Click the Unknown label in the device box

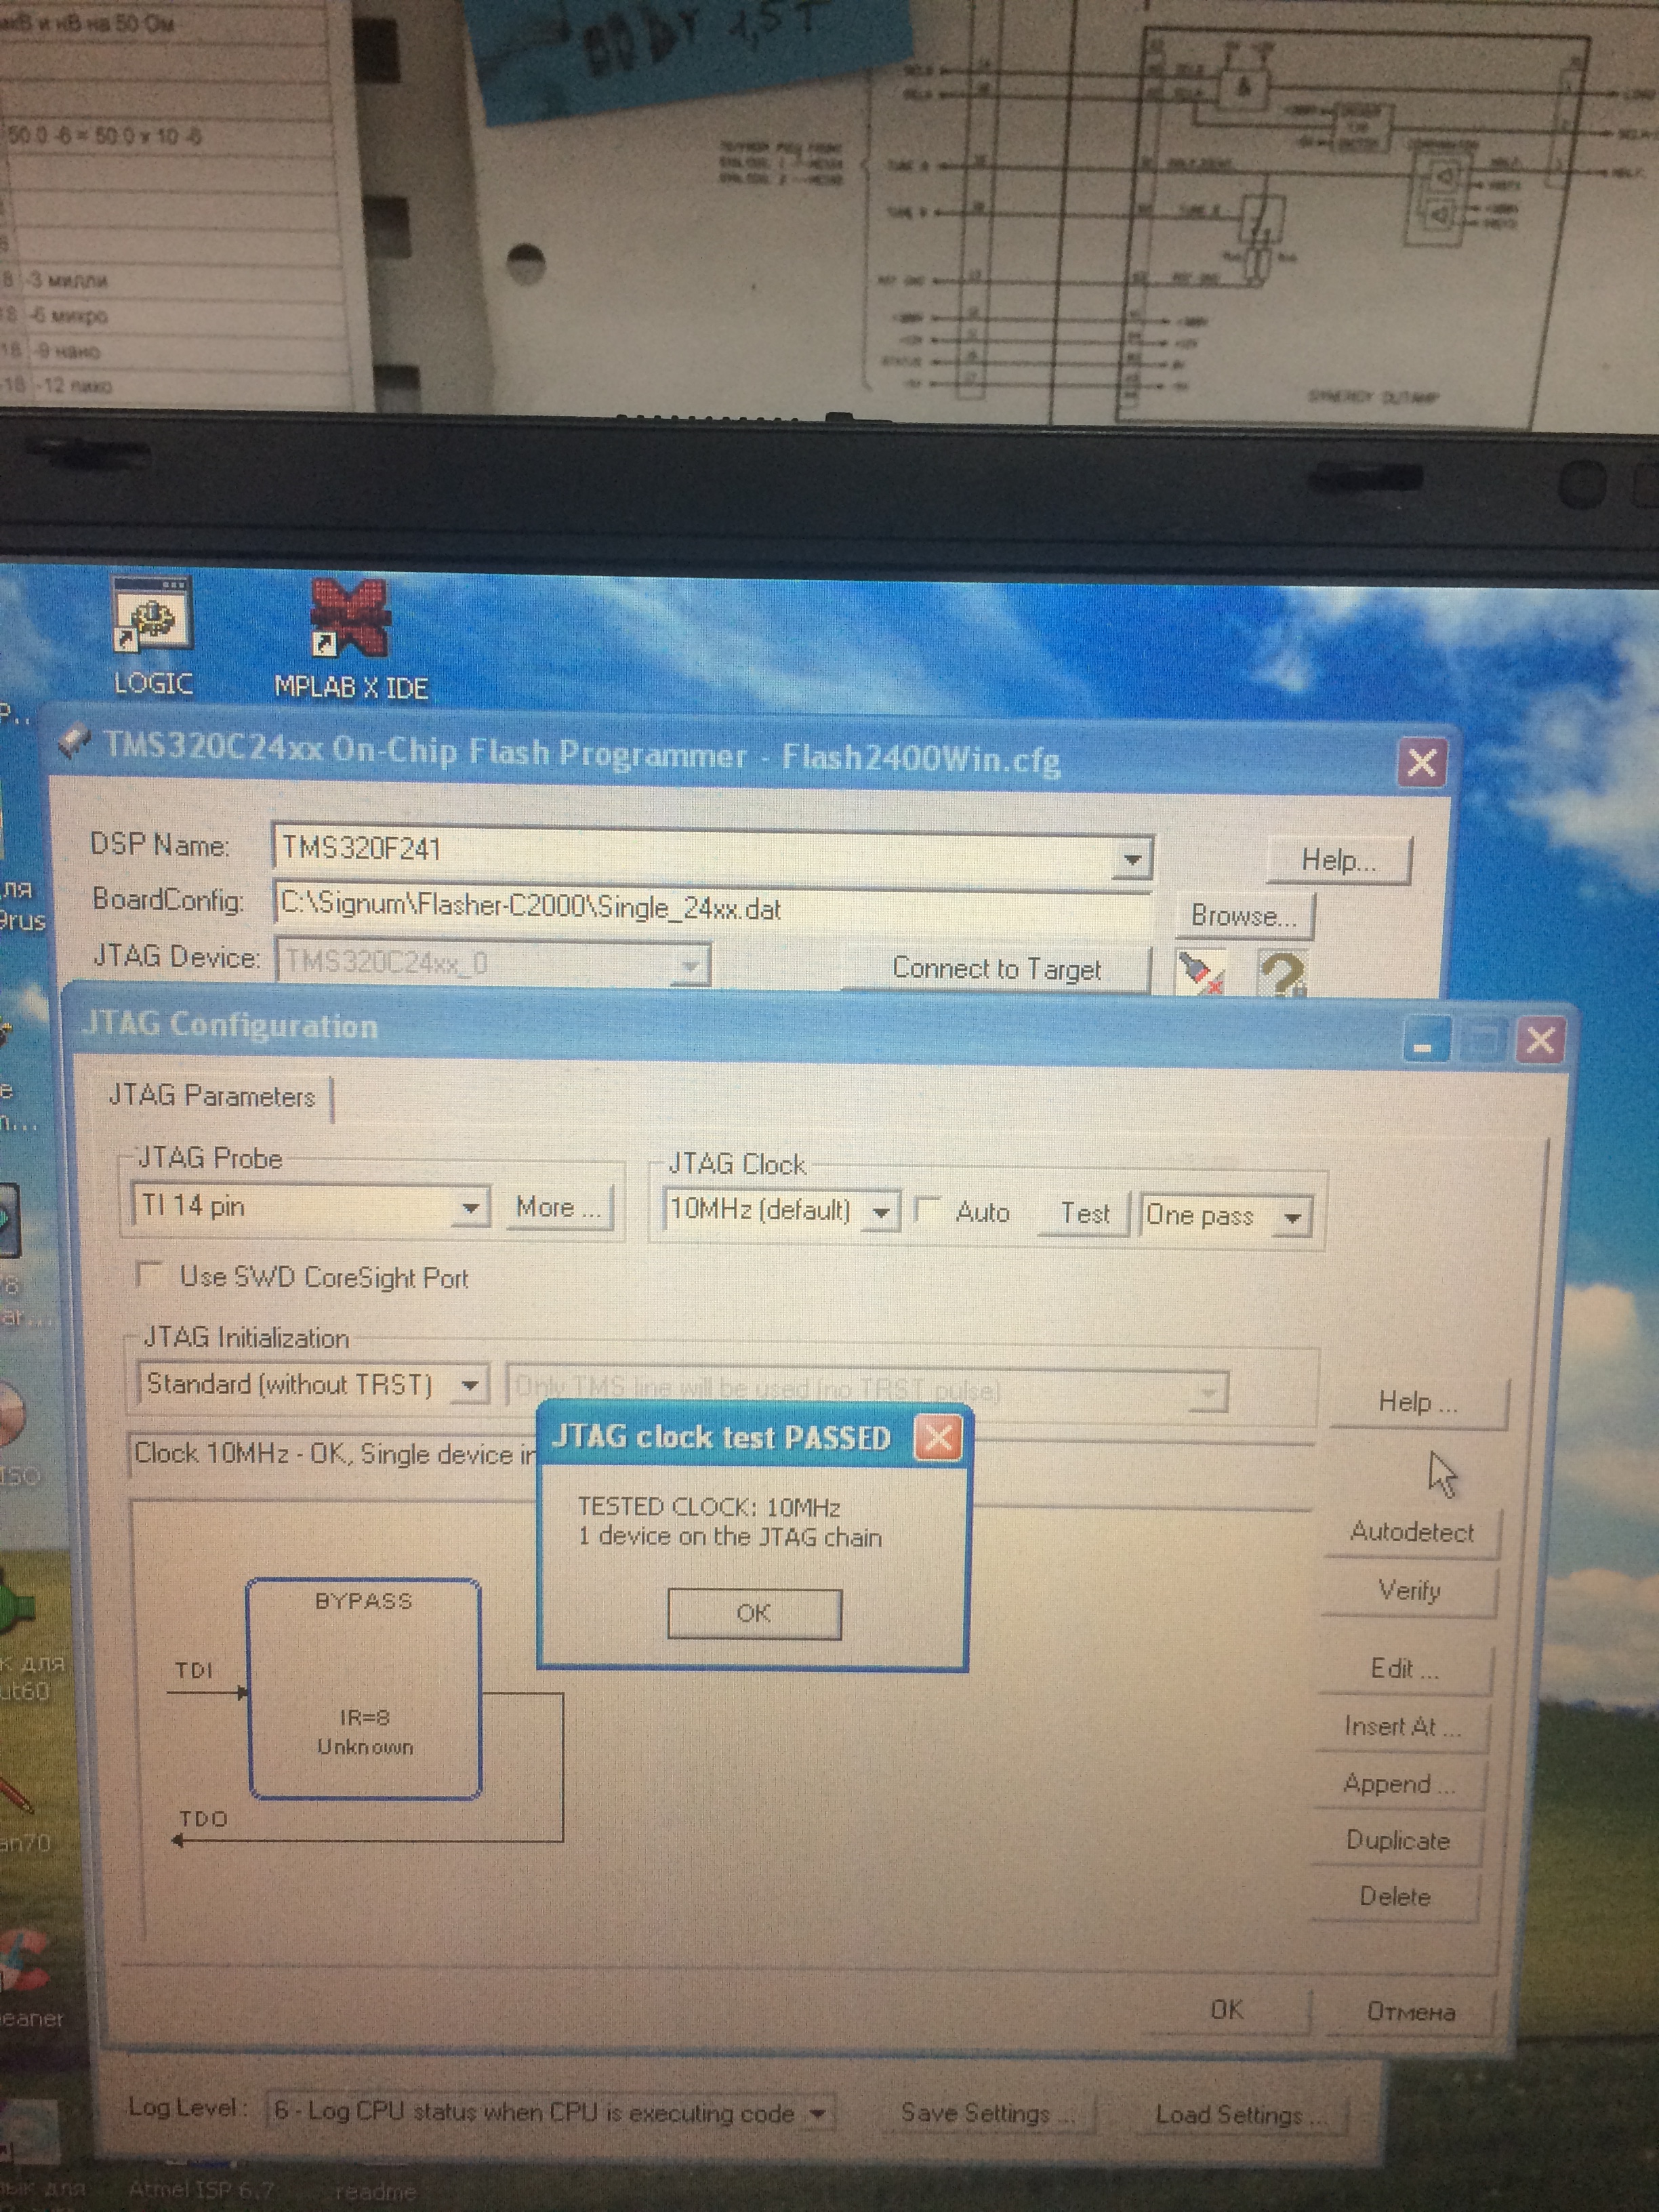pyautogui.click(x=365, y=1747)
